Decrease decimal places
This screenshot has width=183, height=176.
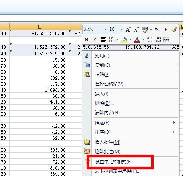[157, 40]
